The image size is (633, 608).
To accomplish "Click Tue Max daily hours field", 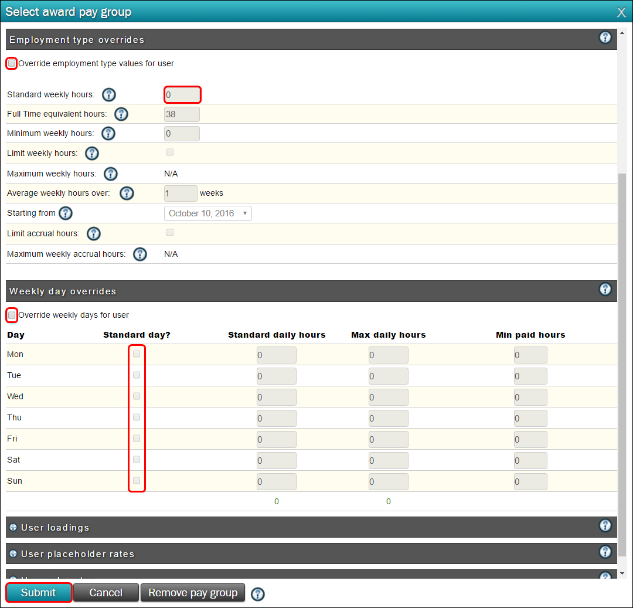I will (389, 376).
